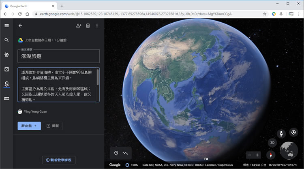Click the mini globe overview thumbnail
This screenshot has width=304, height=169.
pos(289,150)
